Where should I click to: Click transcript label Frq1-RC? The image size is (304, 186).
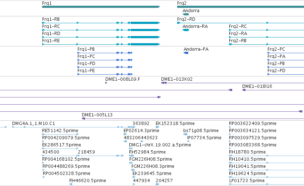point(51,26)
